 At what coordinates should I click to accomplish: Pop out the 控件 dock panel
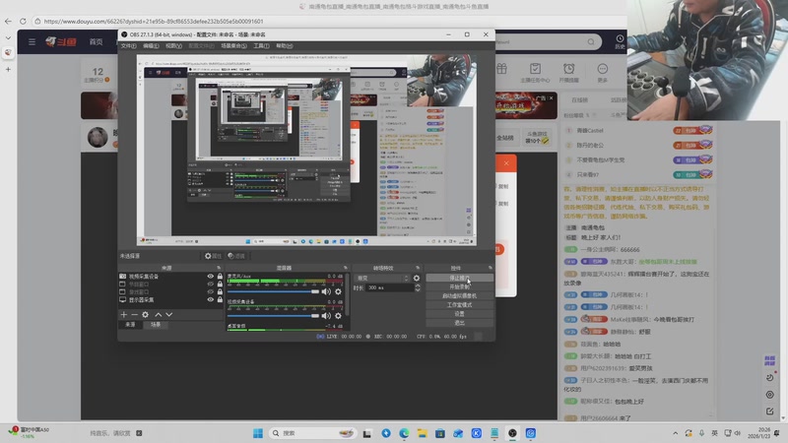[490, 268]
